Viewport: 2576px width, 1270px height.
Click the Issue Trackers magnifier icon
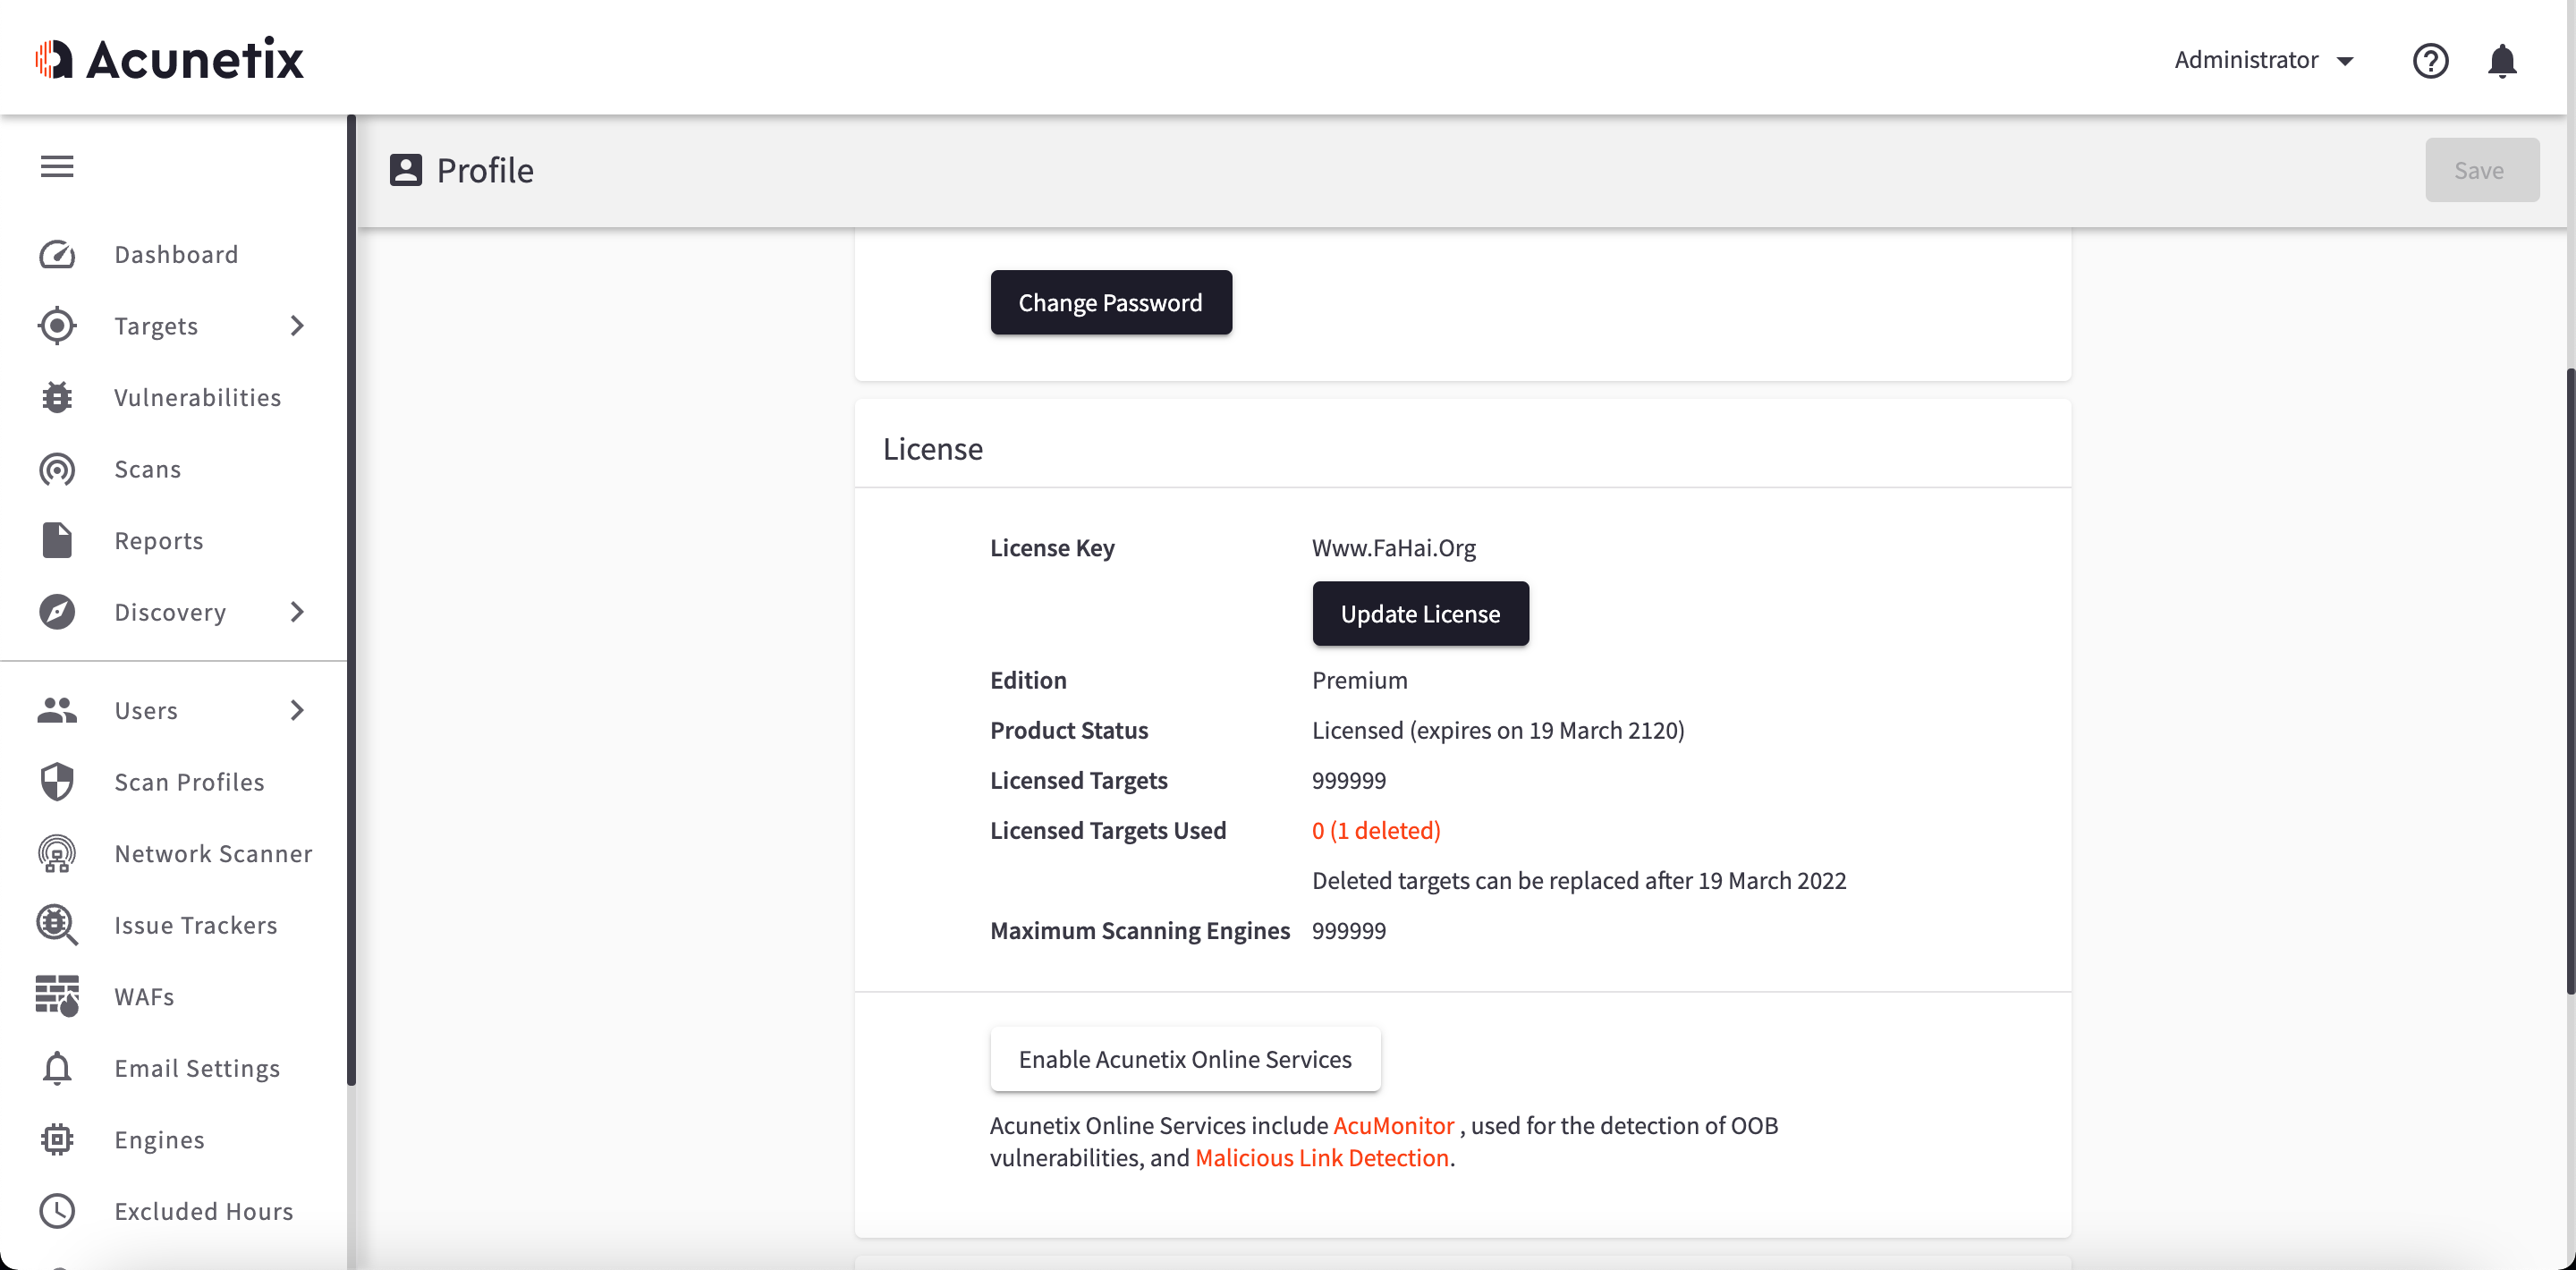[x=57, y=925]
